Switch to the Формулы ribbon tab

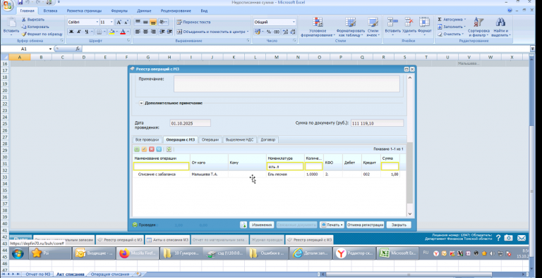(x=119, y=11)
